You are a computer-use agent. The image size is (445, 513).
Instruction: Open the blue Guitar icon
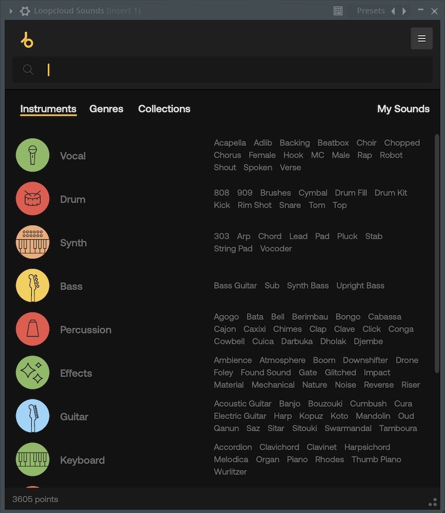[x=33, y=416]
